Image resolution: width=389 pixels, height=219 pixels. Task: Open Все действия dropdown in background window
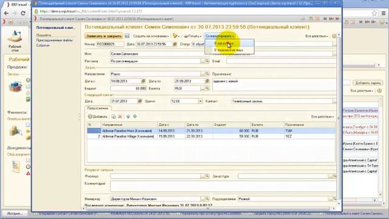(x=362, y=91)
